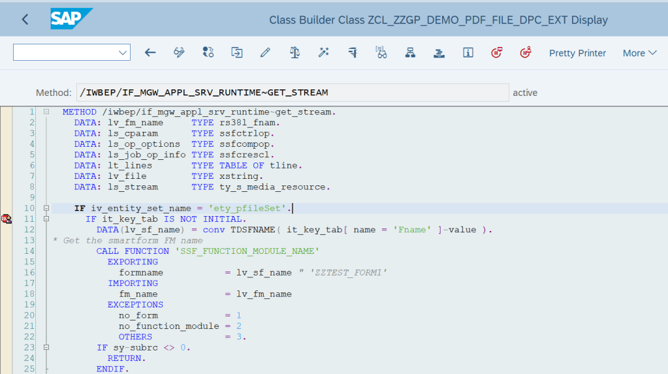Run the syntax Check scales icon

(x=294, y=53)
